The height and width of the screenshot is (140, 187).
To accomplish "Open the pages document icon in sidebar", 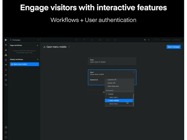I will [6, 60].
